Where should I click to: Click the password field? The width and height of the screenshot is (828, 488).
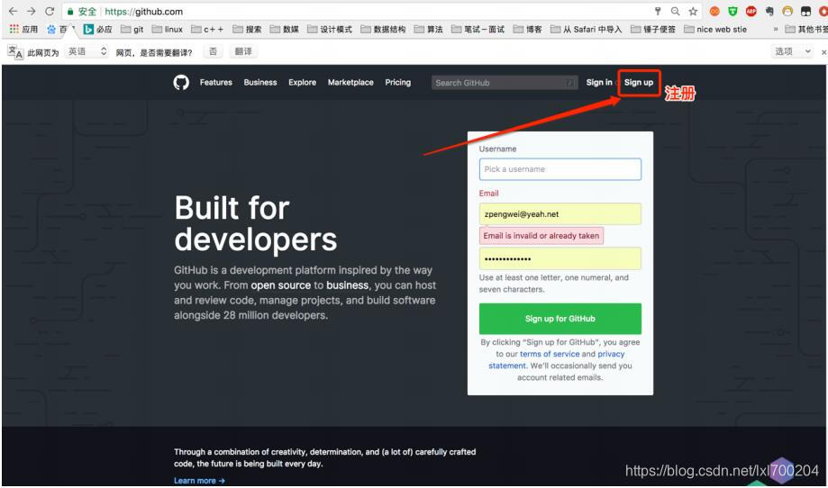pyautogui.click(x=560, y=259)
